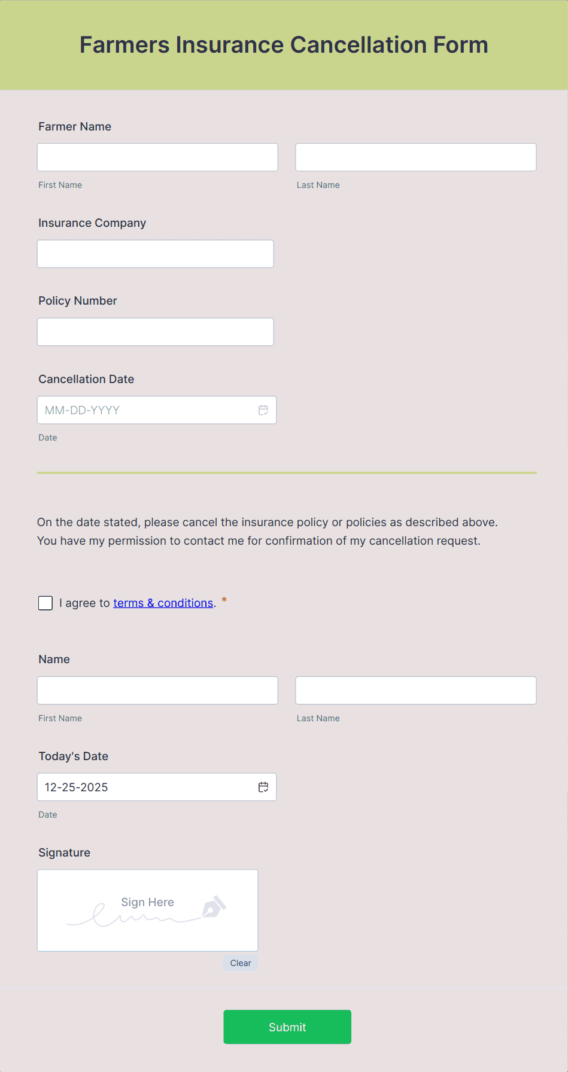Click the Sign Here signature box
This screenshot has width=568, height=1072.
pyautogui.click(x=147, y=910)
